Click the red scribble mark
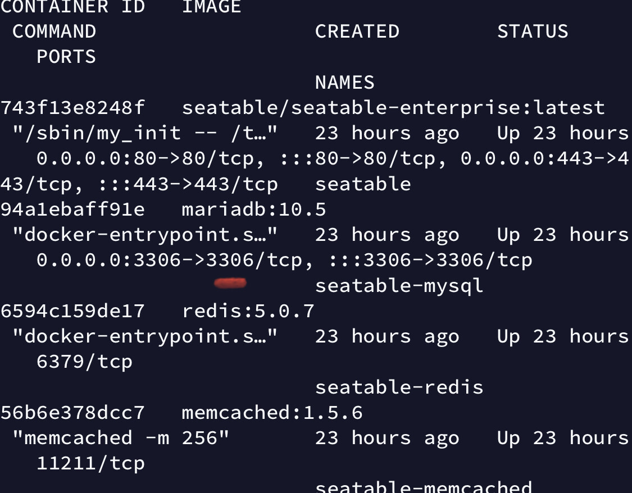Image resolution: width=632 pixels, height=493 pixels. coord(230,283)
